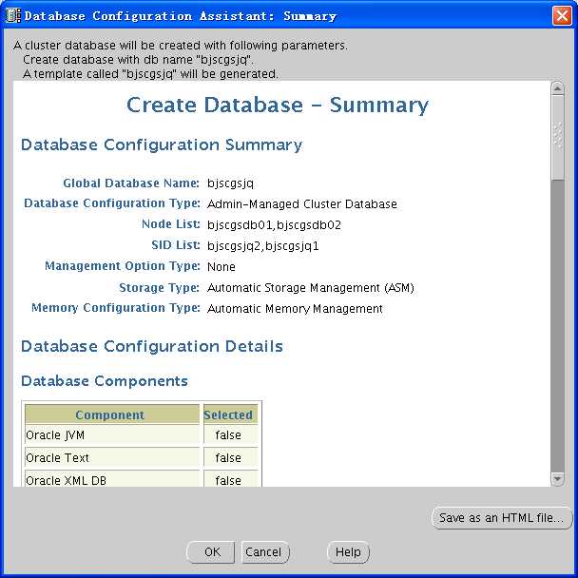The image size is (578, 578).
Task: Click the SID List label
Action: (176, 245)
